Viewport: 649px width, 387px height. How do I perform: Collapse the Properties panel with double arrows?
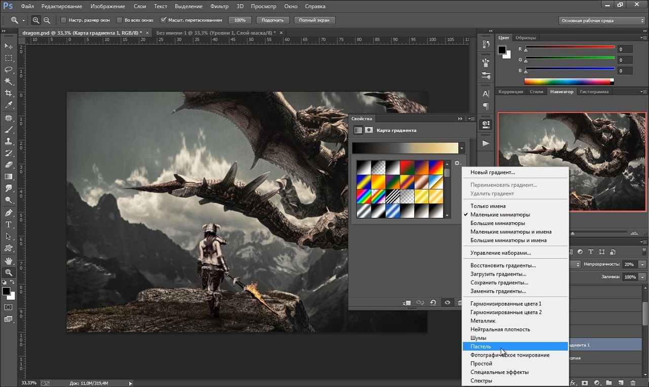point(460,119)
